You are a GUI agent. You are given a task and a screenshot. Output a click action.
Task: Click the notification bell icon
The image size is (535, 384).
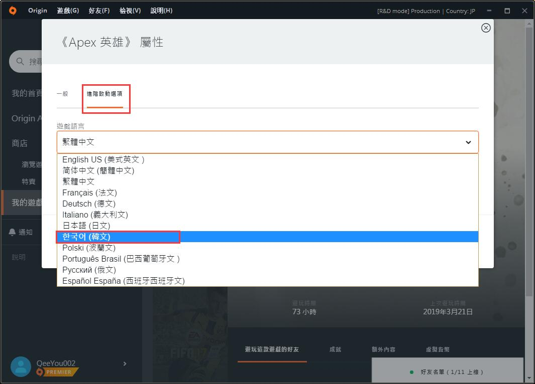[x=12, y=232]
